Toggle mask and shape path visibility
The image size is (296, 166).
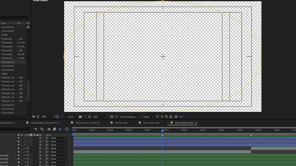pyautogui.click(x=62, y=117)
